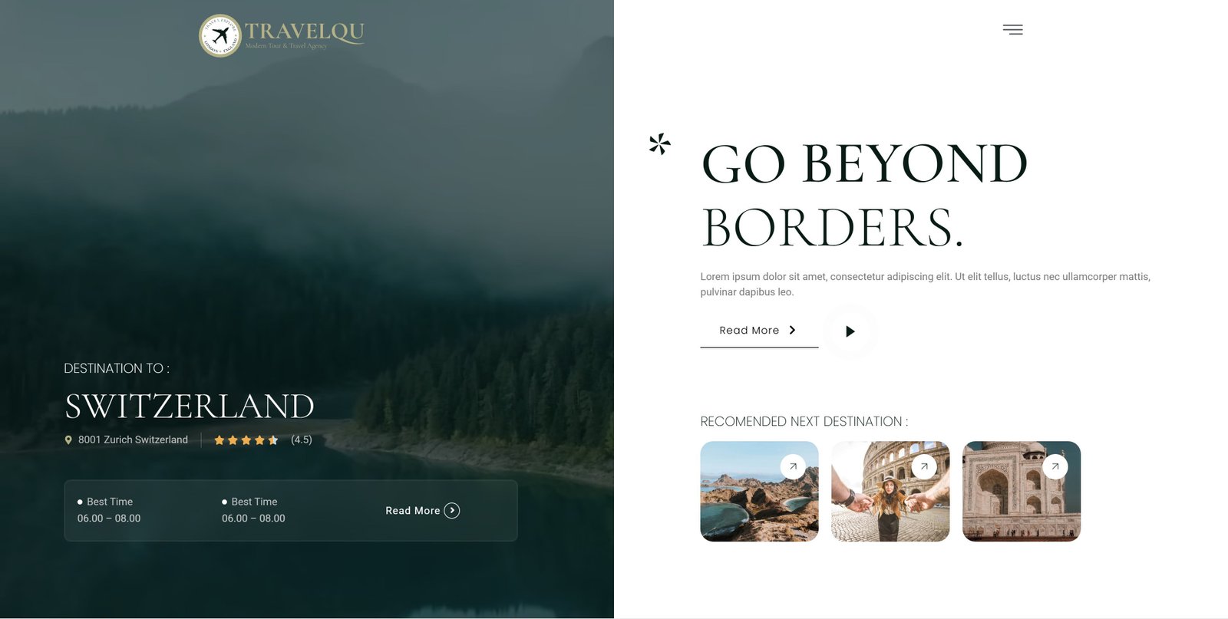Click the TRAVELQU brand name text
Screen dimensions: 1228x619
coord(304,31)
